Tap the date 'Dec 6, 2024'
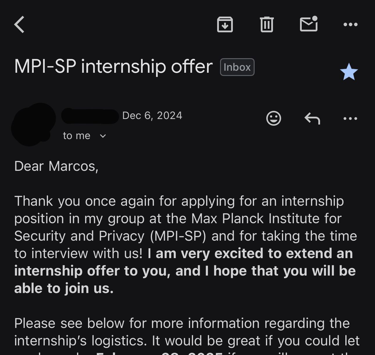This screenshot has height=355, width=375. pos(152,115)
